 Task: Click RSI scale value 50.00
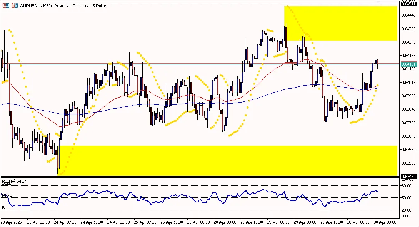click(x=407, y=197)
